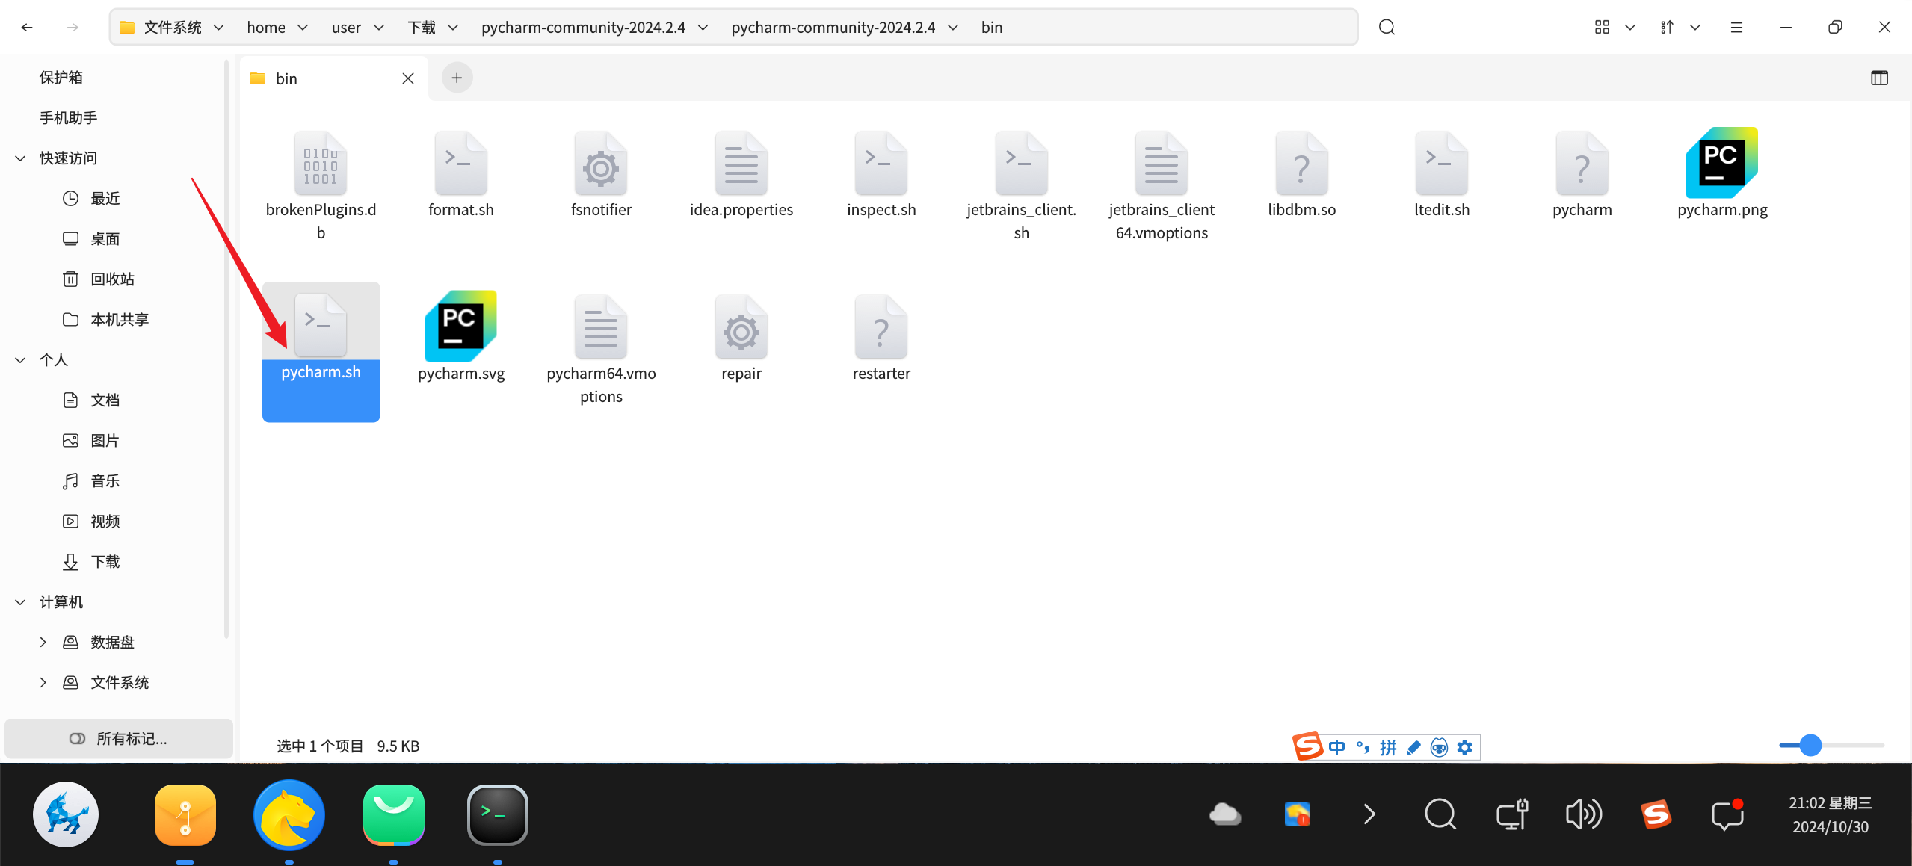Go forward with the right arrow

pyautogui.click(x=73, y=28)
